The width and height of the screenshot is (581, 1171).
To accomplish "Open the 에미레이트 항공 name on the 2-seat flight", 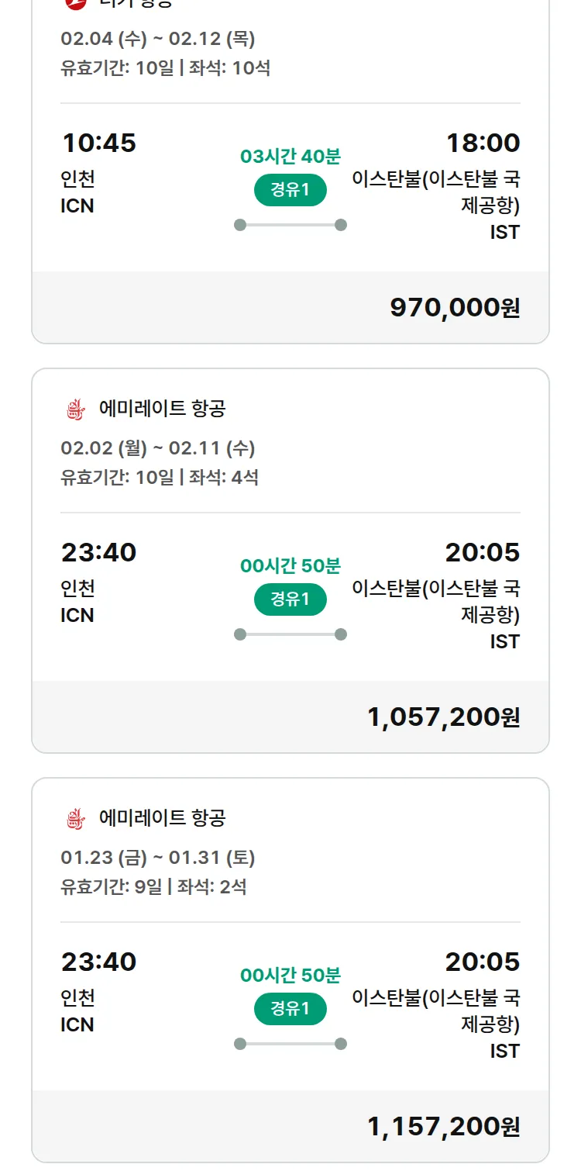I will tap(163, 818).
